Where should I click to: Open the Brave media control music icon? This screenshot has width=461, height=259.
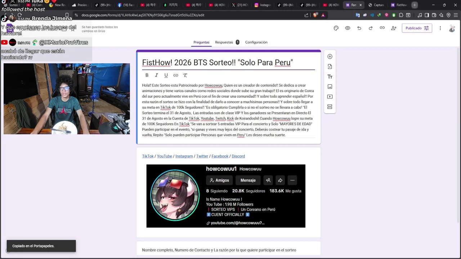pos(420,15)
